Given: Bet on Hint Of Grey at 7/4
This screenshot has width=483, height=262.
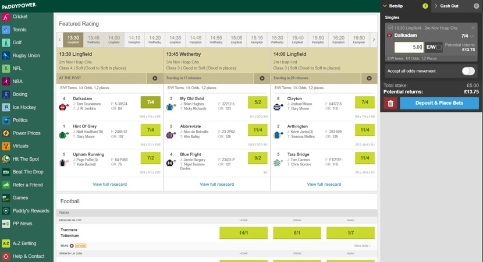Looking at the screenshot, I should click(151, 130).
